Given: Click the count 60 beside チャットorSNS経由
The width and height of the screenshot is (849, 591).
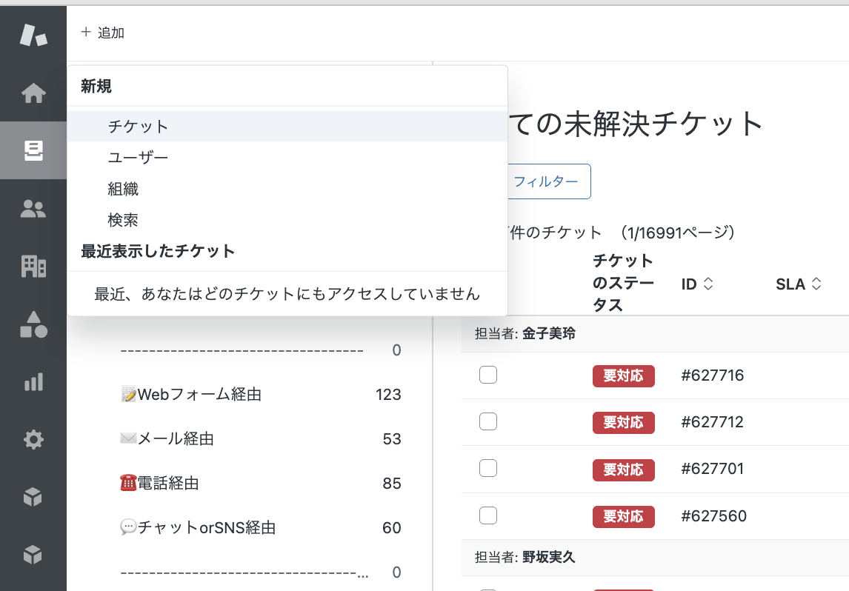Looking at the screenshot, I should (x=391, y=527).
